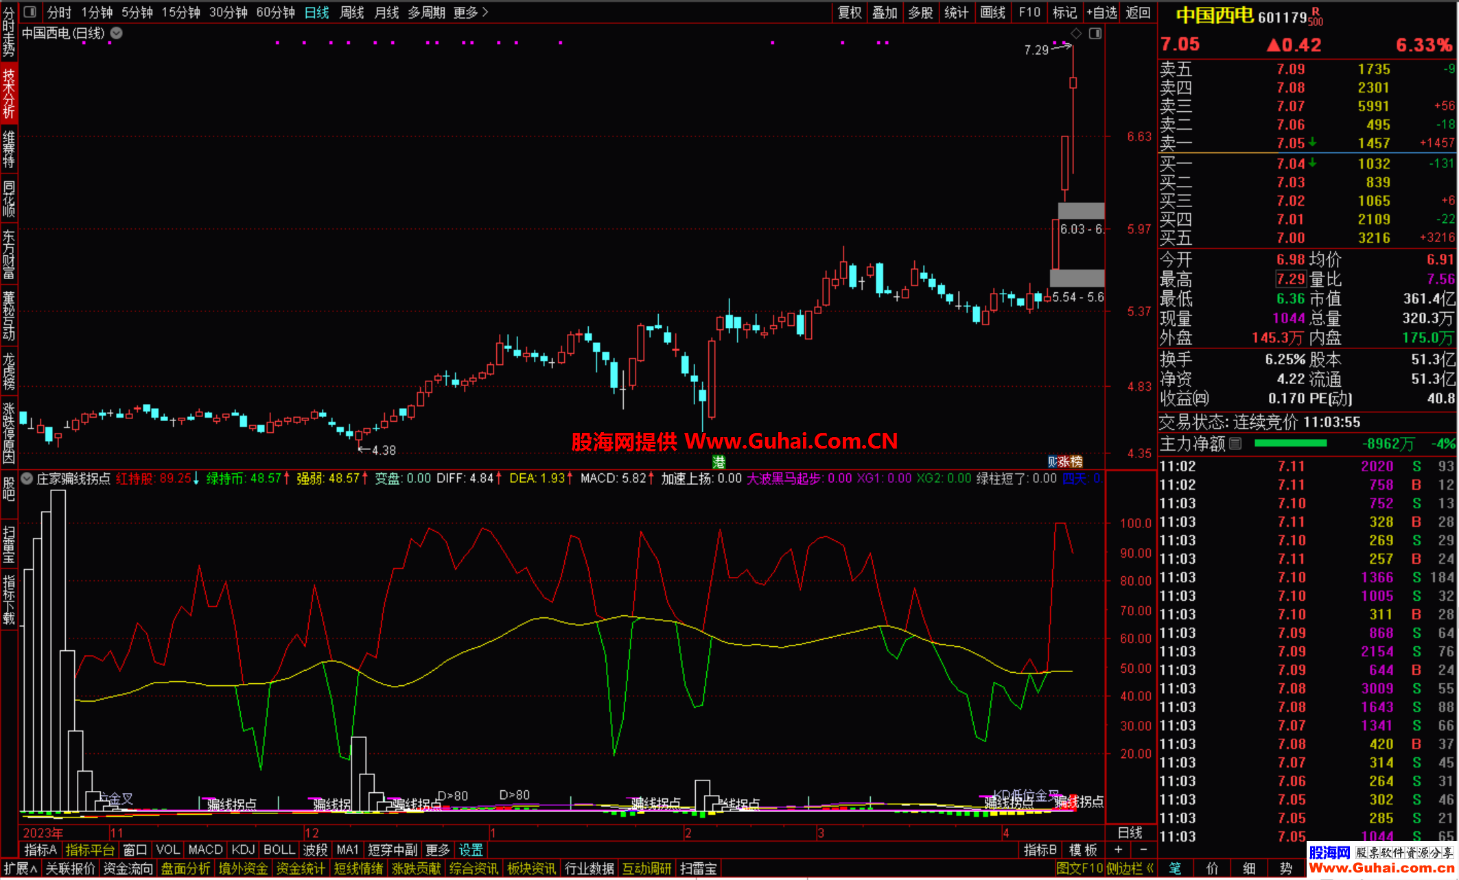Click the gray 5.54 gap marker box

(1077, 278)
